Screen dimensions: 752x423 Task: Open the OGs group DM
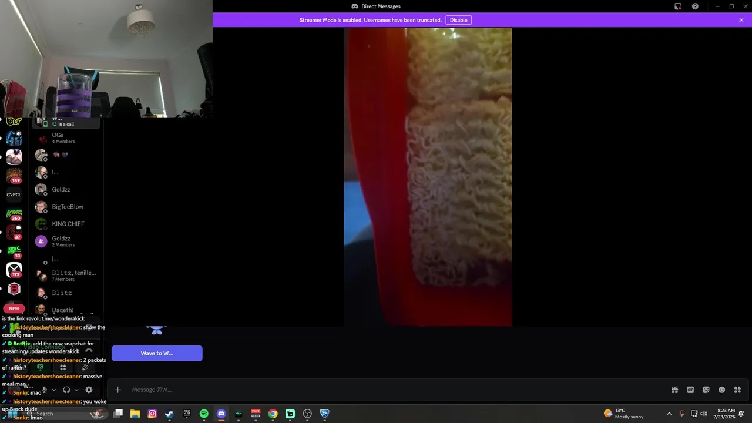(66, 138)
